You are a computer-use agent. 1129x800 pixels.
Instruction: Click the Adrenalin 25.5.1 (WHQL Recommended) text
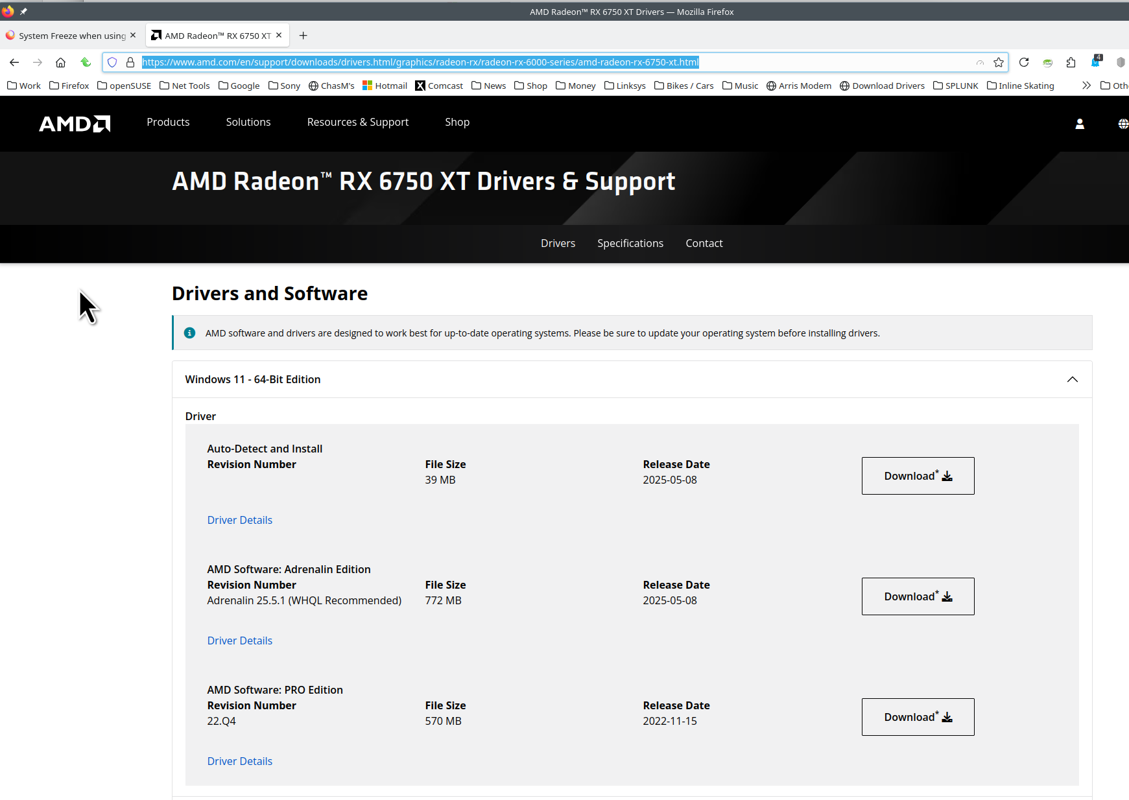(x=304, y=600)
